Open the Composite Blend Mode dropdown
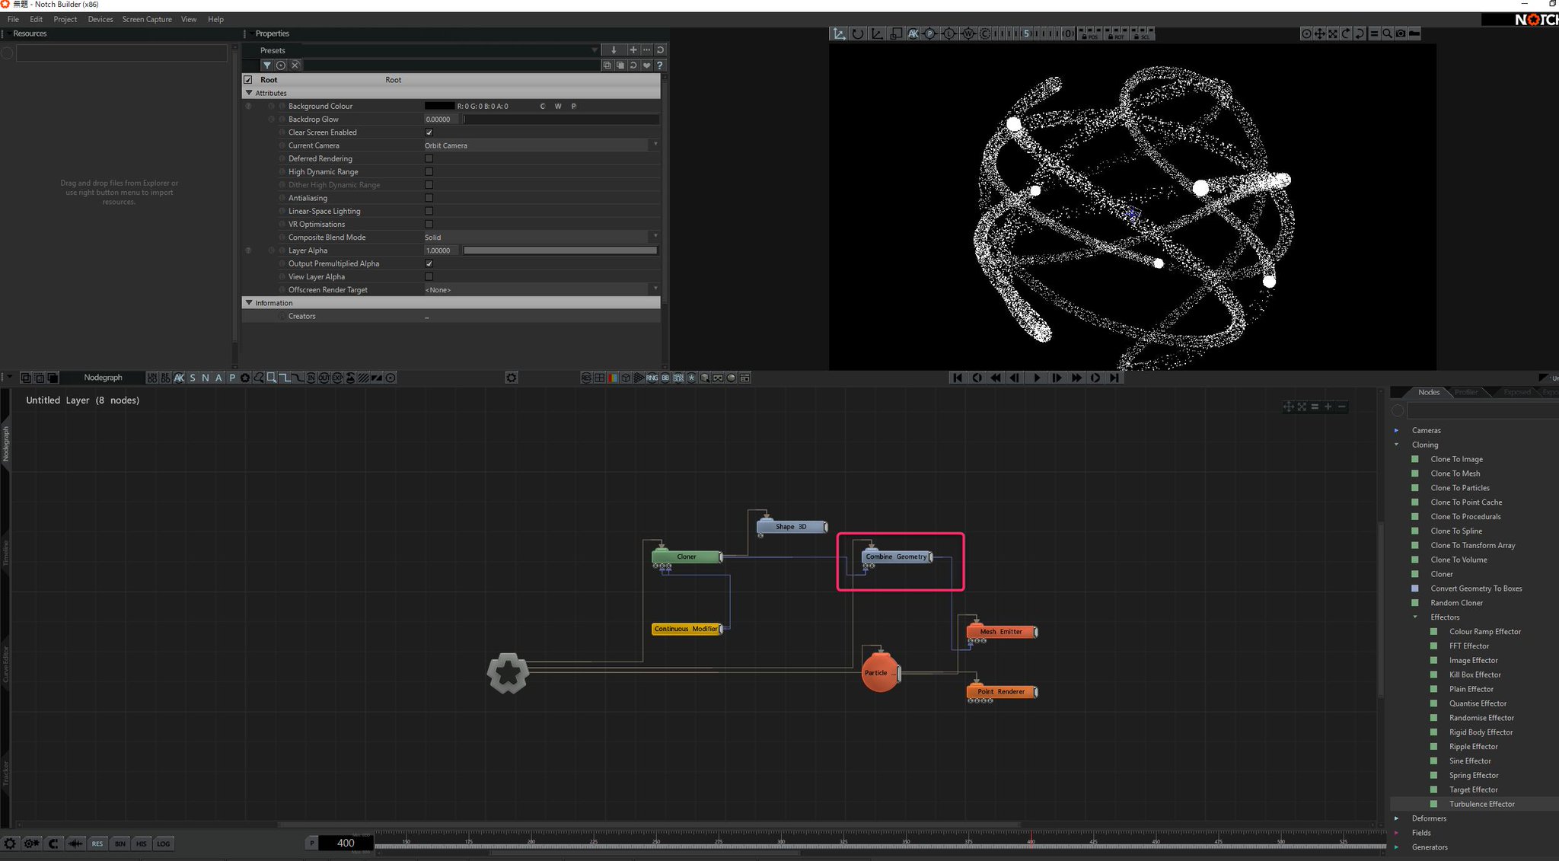This screenshot has width=1559, height=861. pyautogui.click(x=540, y=238)
